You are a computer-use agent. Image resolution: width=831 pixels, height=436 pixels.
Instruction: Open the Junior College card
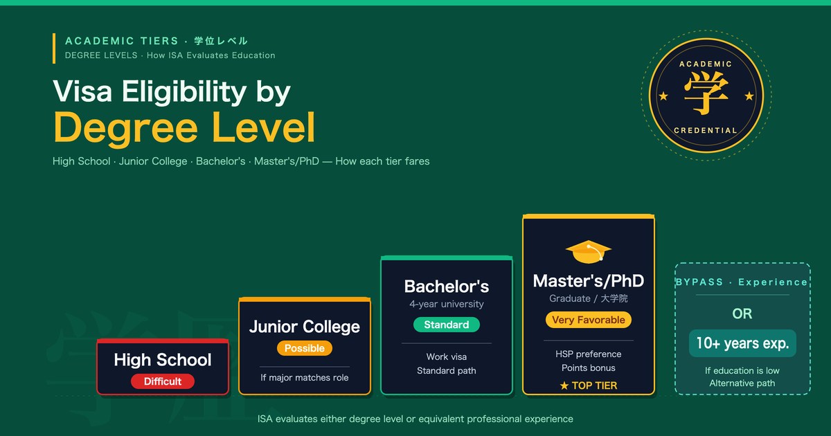point(305,346)
